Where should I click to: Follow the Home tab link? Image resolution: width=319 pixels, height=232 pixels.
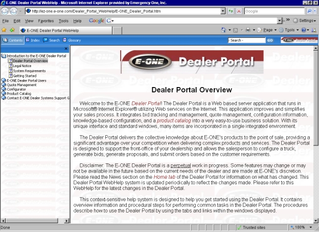[x=165, y=177]
